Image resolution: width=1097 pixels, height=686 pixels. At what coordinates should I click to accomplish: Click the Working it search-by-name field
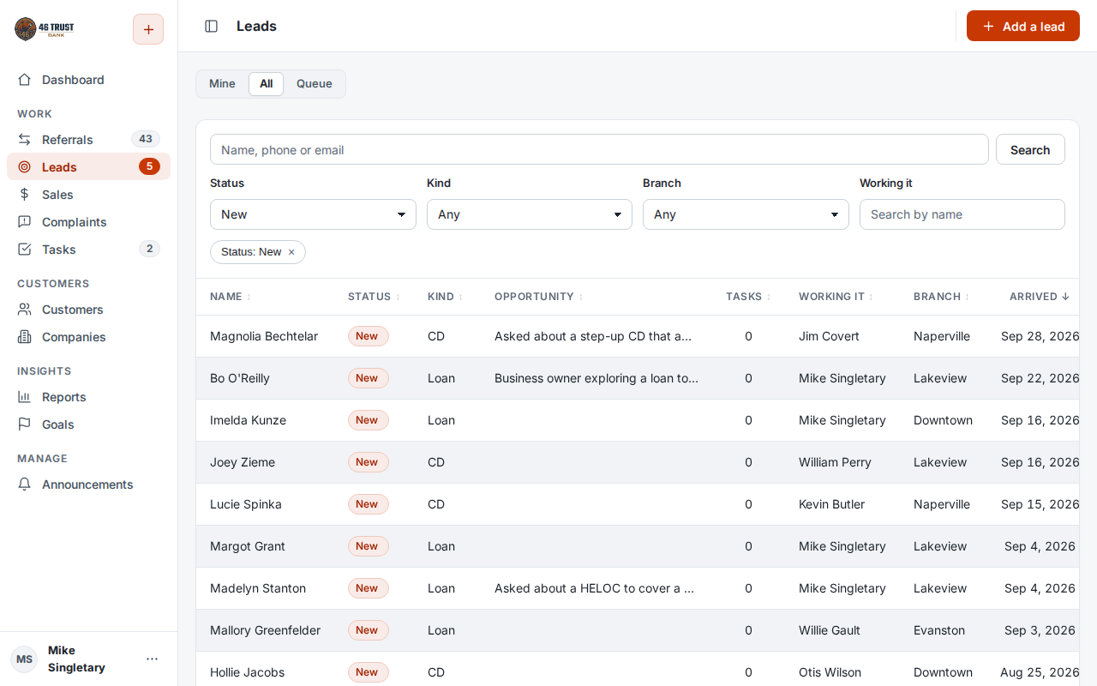coord(962,214)
